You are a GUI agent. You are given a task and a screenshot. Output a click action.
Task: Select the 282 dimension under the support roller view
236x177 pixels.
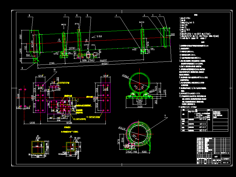tap(156, 102)
